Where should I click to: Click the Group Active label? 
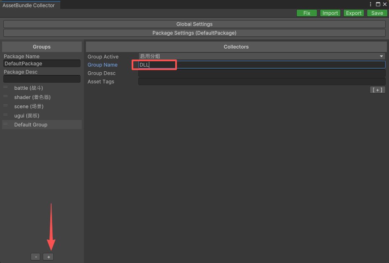(x=103, y=57)
